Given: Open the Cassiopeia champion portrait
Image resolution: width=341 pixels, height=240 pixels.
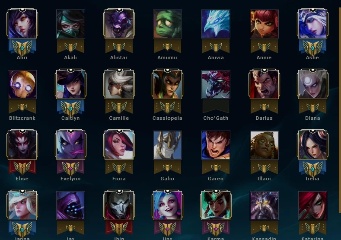Looking at the screenshot, I should coord(167,84).
